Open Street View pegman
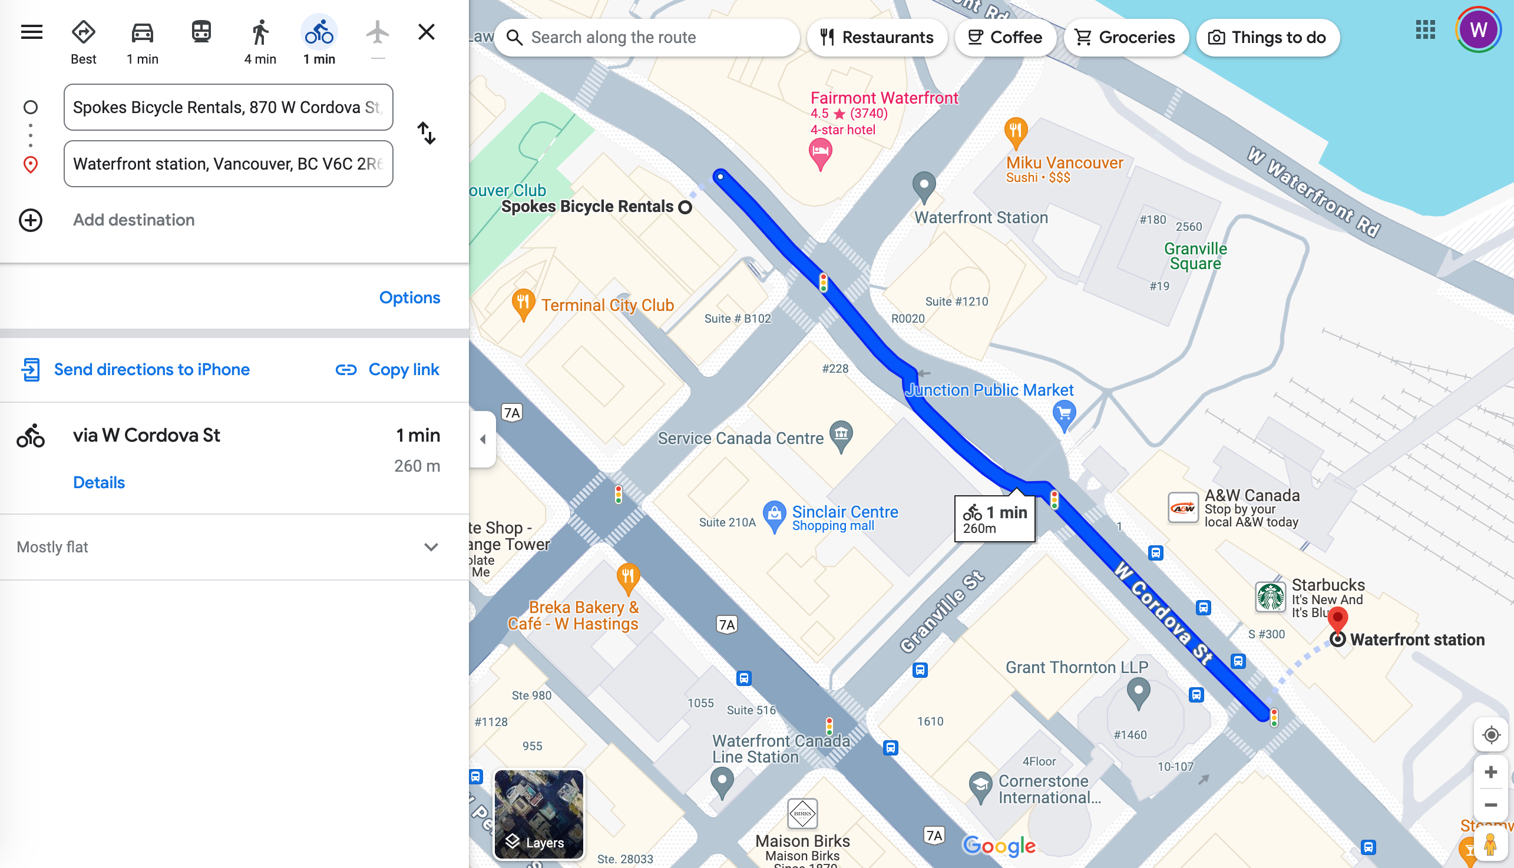Viewport: 1514px width, 868px height. (1491, 843)
